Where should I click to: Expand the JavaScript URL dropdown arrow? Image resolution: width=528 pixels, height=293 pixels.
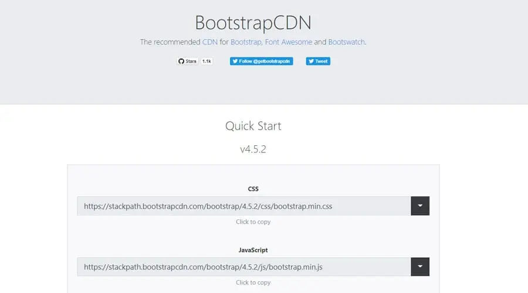(x=420, y=267)
